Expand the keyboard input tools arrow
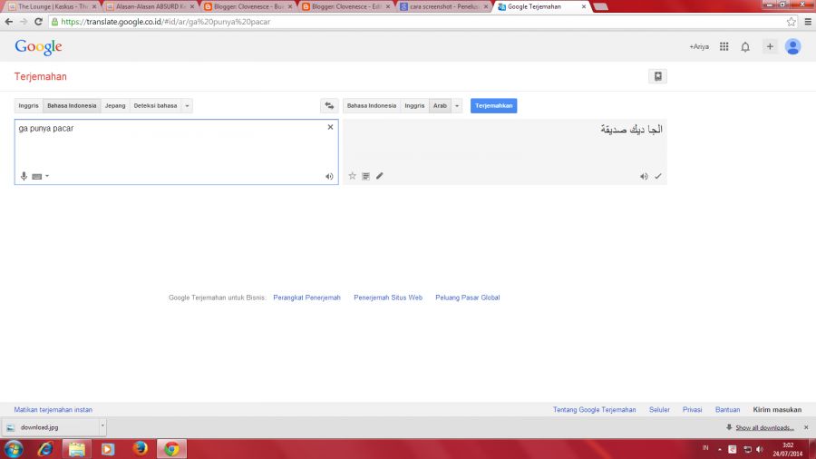Viewport: 816px width, 459px height. coord(47,176)
